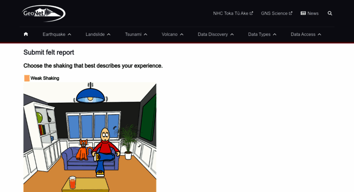
Task: Expand the Data Types menu chevron
Action: [275, 34]
